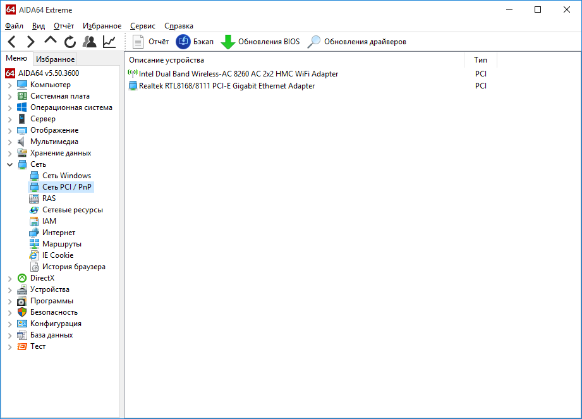Click the Сервер tower icon

coord(22,119)
